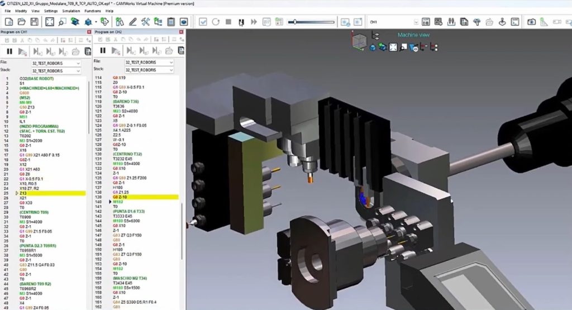Click the Save file icon in main toolbar
The width and height of the screenshot is (572, 310).
(34, 22)
